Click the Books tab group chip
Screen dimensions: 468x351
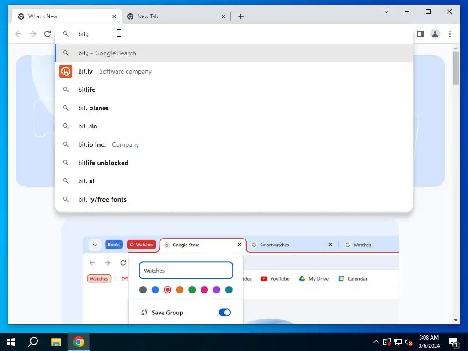(x=114, y=245)
